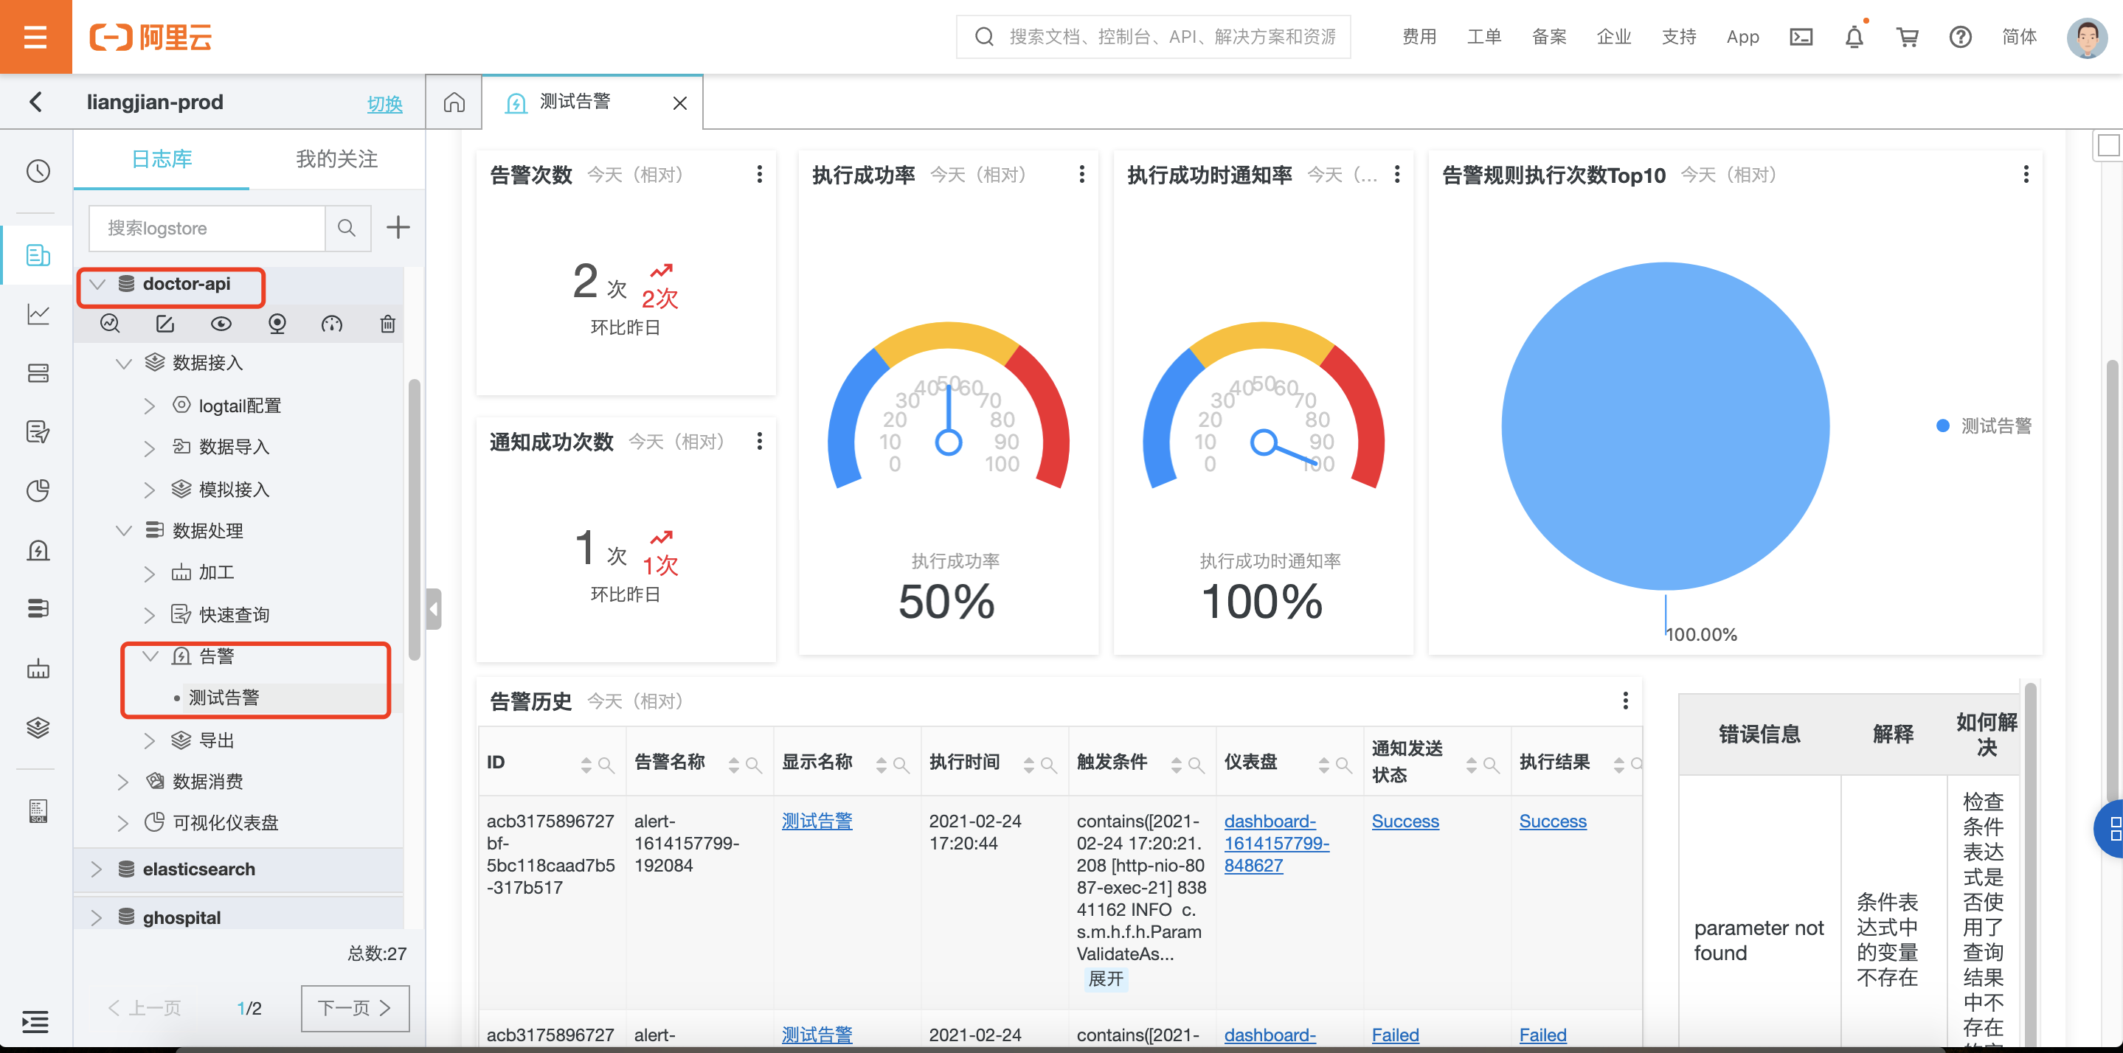
Task: Open the 费用 top menu item
Action: tap(1419, 37)
